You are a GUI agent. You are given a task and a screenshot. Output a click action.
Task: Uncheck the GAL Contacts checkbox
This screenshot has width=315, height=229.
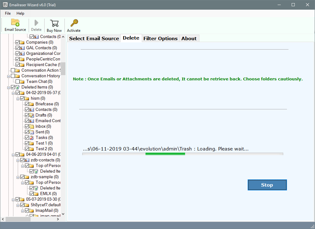17,48
